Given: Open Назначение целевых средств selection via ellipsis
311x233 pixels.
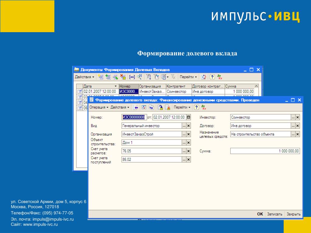Looking at the screenshot, I should click(293, 134).
